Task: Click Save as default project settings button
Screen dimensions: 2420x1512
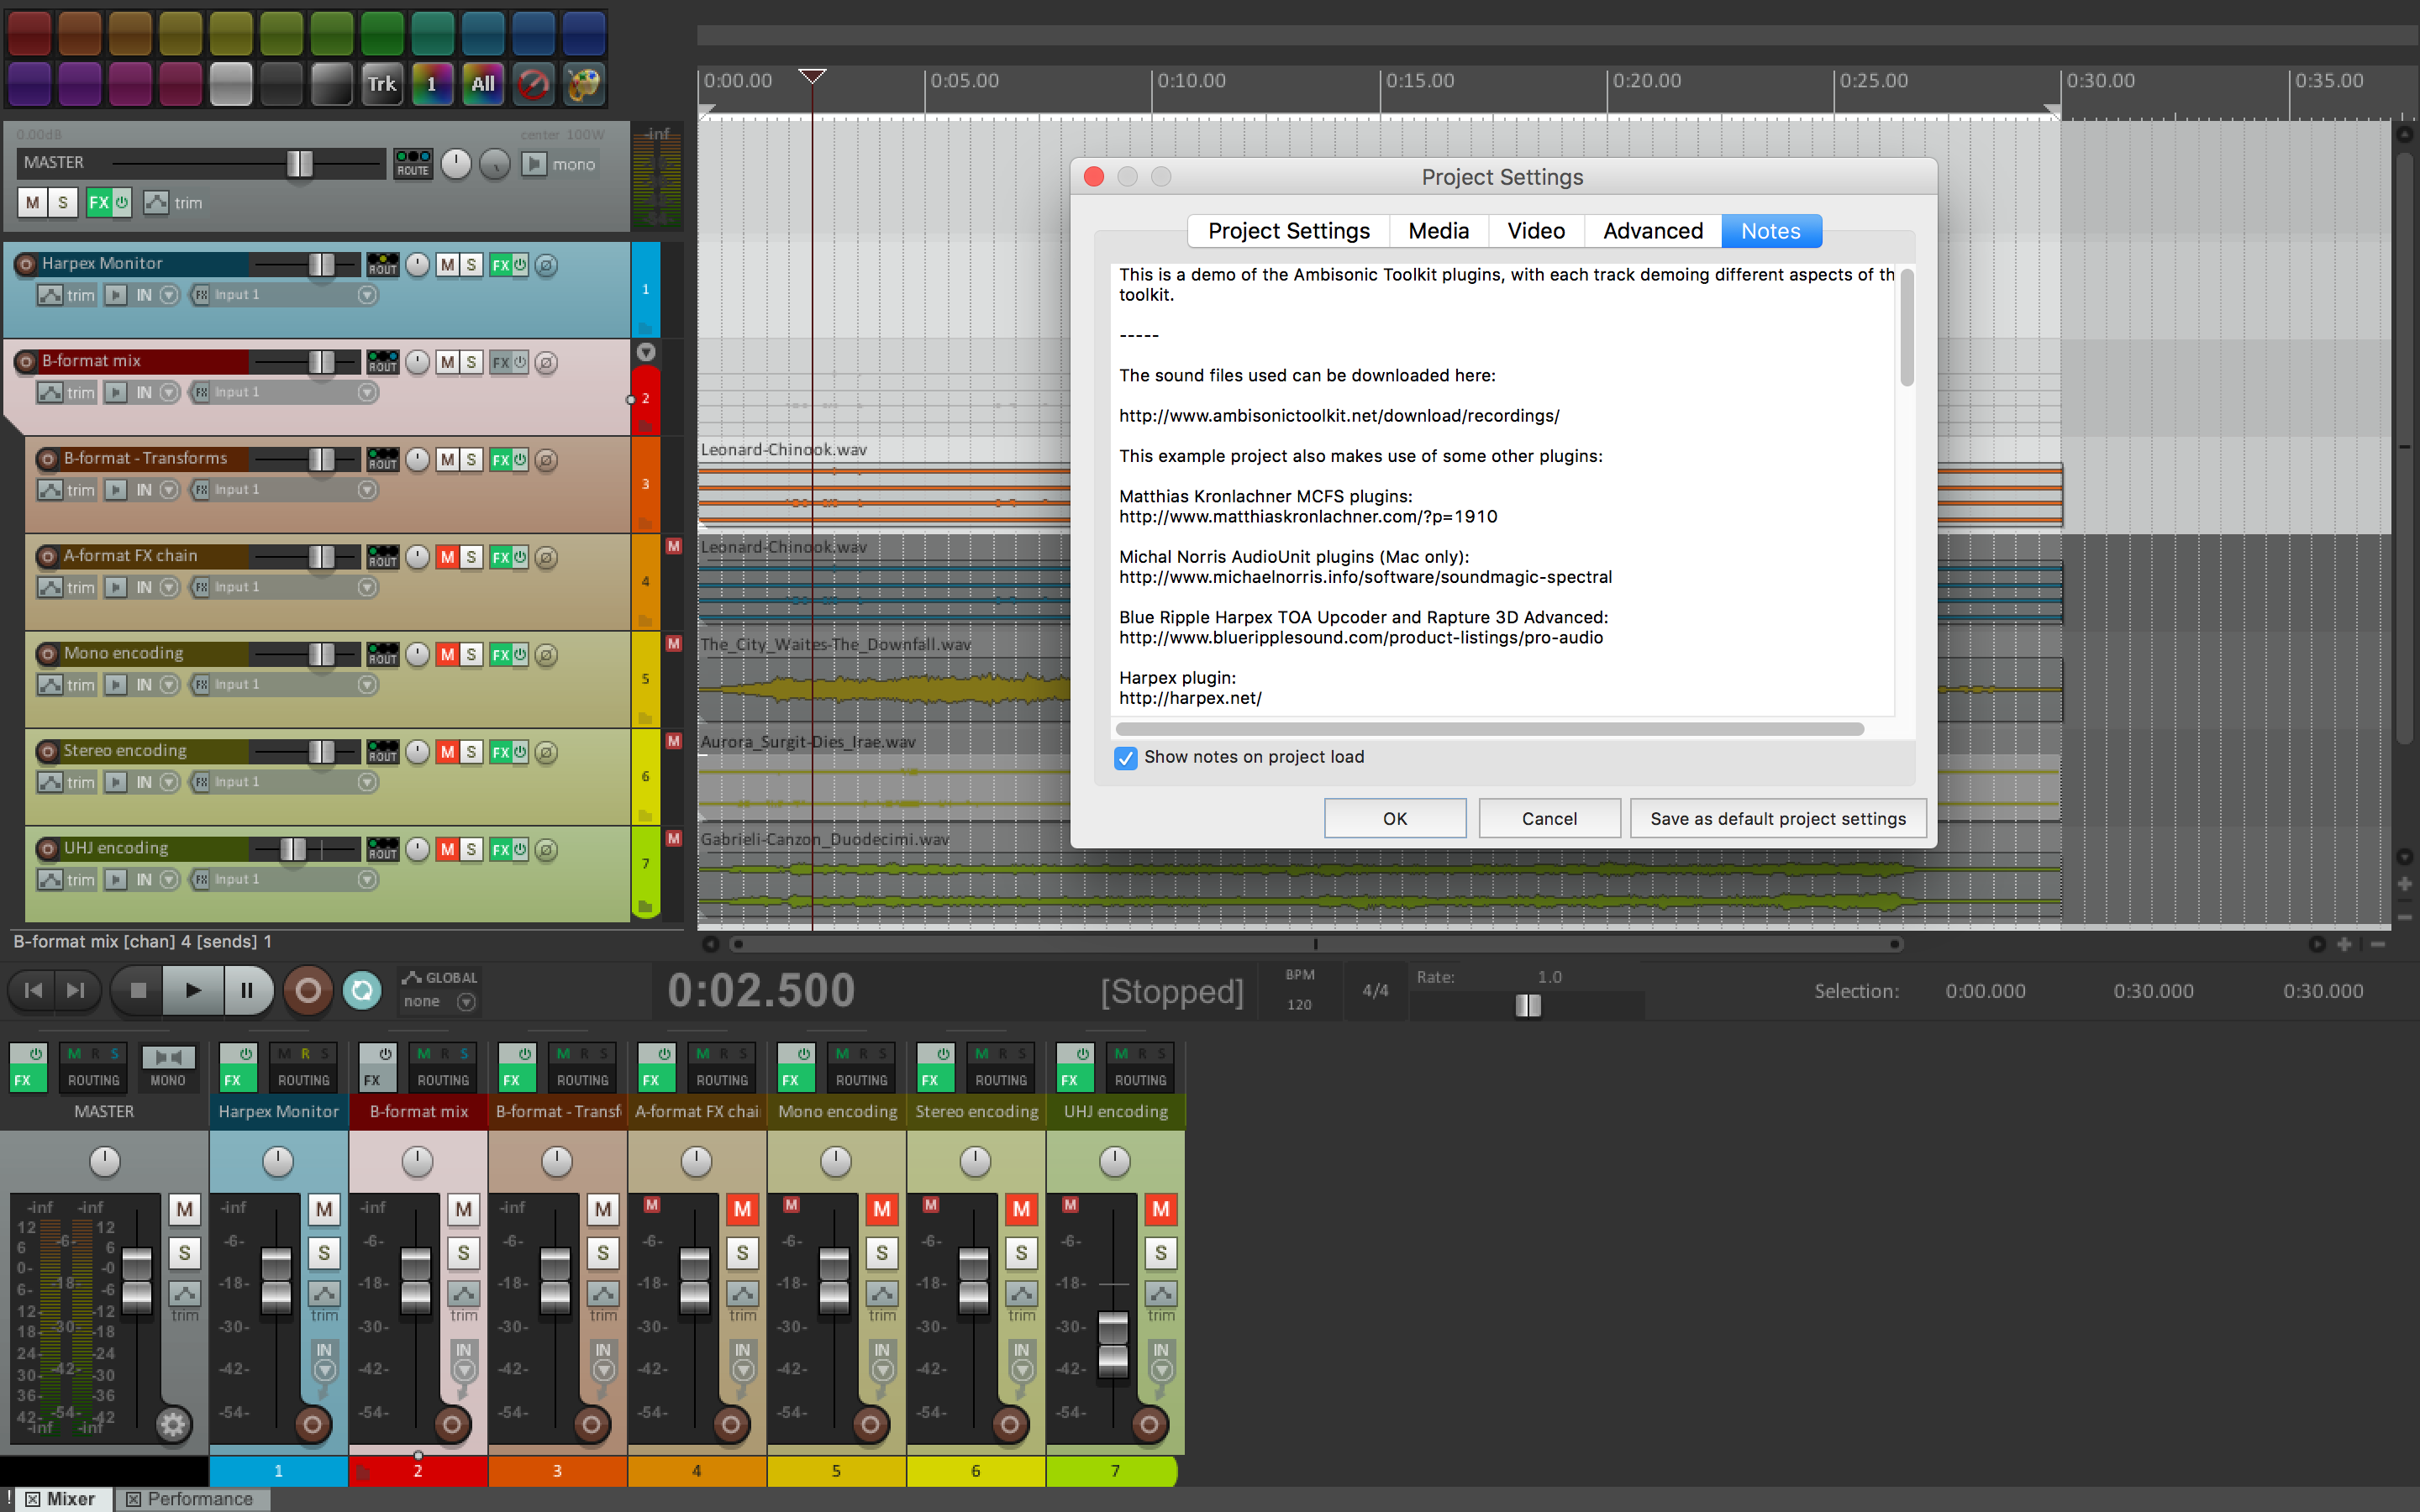Action: 1777,819
